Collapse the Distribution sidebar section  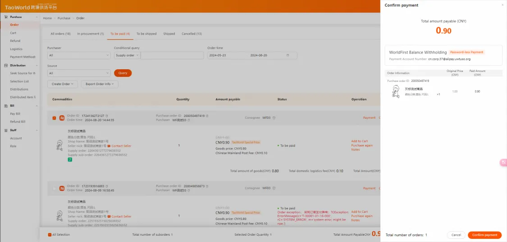pyautogui.click(x=37, y=65)
